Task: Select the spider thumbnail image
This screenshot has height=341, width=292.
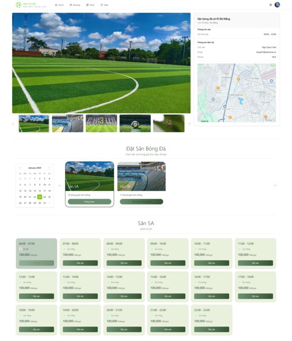Action: [169, 123]
